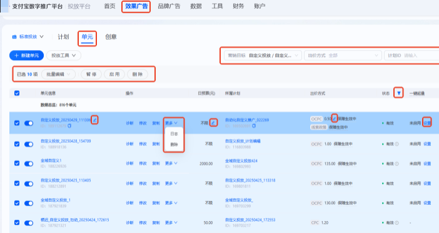Expand 更多 in 全域自定义投放_1 row
The width and height of the screenshot is (439, 233).
pos(171,203)
